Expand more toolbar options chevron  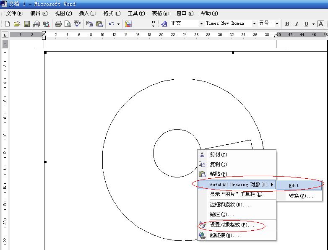click(x=154, y=23)
